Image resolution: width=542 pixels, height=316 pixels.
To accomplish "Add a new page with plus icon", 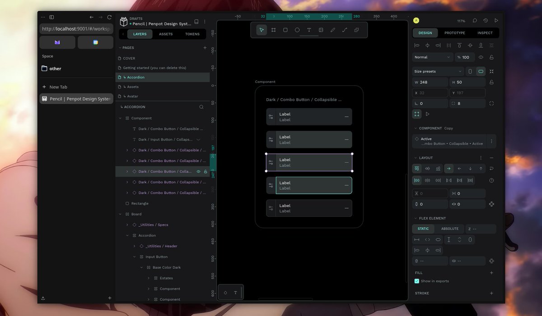I will coord(205,47).
